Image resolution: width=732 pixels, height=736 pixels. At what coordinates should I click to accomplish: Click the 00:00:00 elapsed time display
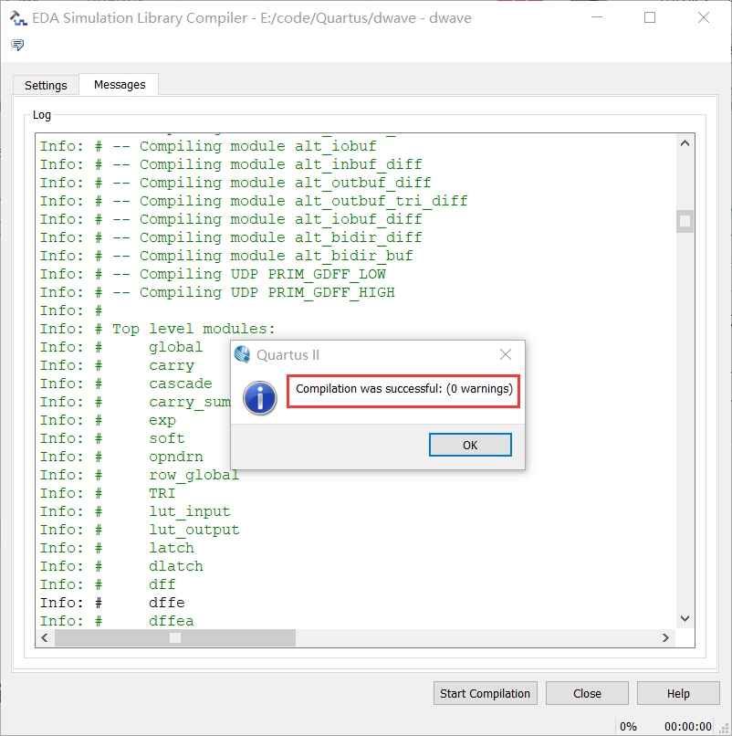pos(688,727)
